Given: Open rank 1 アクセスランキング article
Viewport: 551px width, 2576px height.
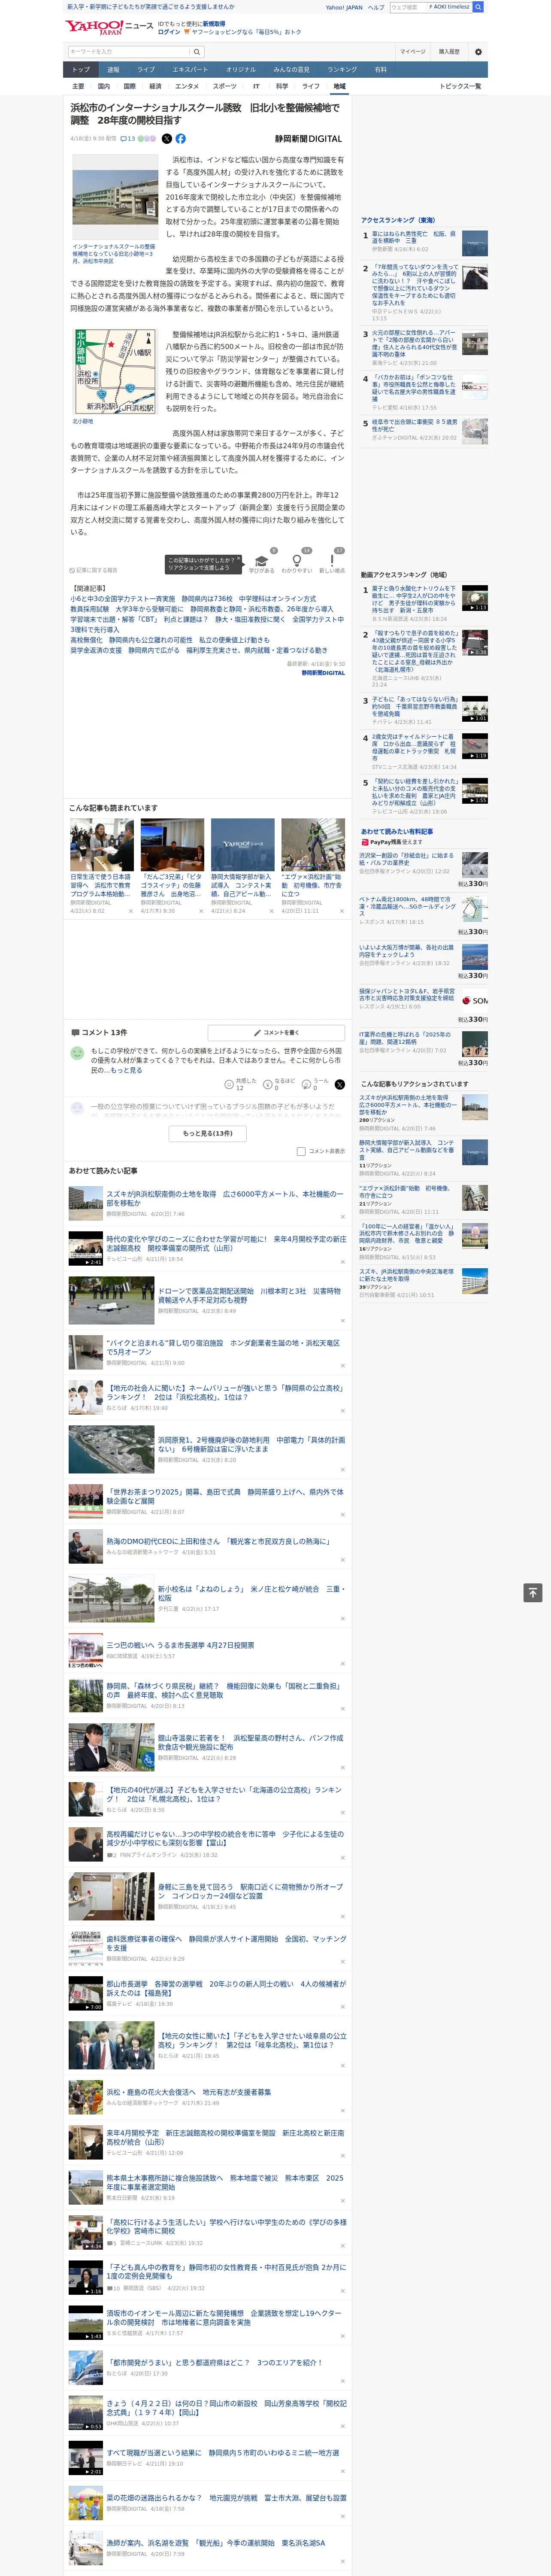Looking at the screenshot, I should click(x=414, y=237).
